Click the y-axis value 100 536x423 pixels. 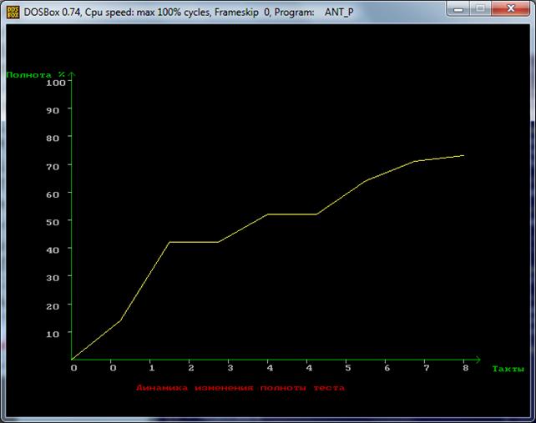coord(56,83)
